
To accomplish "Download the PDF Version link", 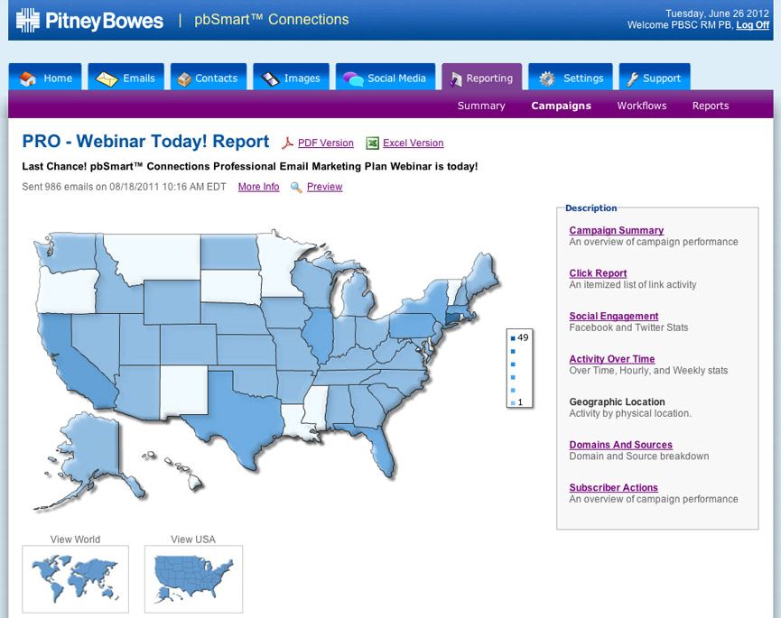I will tap(326, 143).
